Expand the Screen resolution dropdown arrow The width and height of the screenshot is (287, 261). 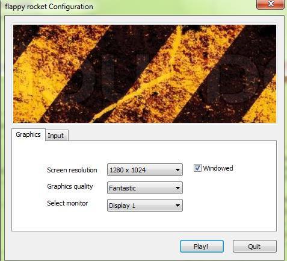(x=177, y=170)
